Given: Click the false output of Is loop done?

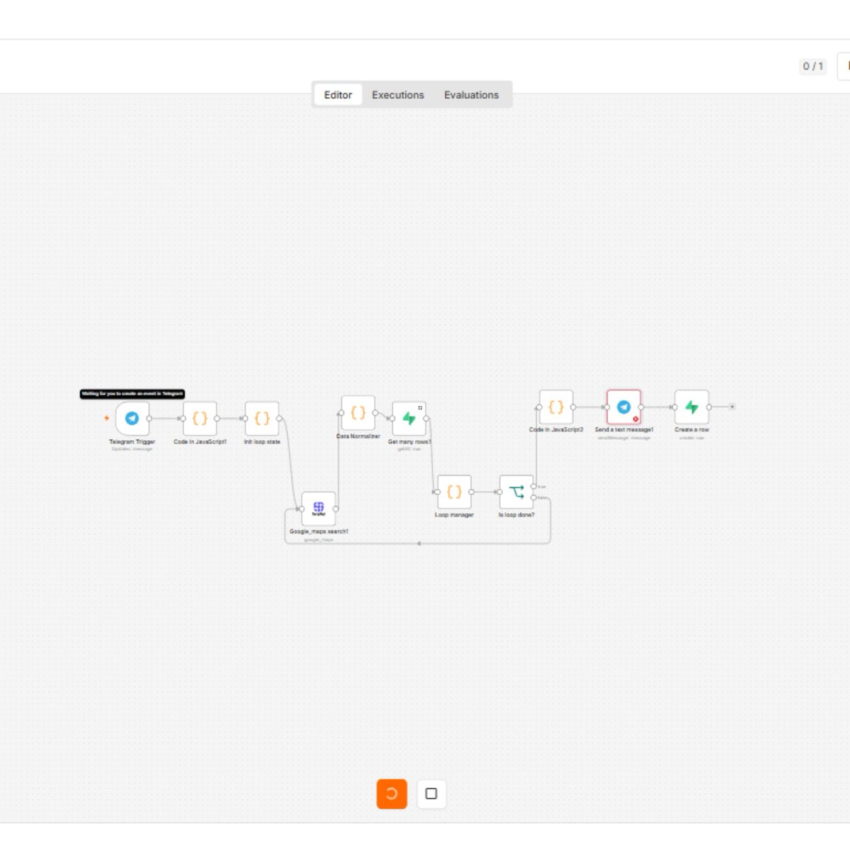Looking at the screenshot, I should 534,497.
